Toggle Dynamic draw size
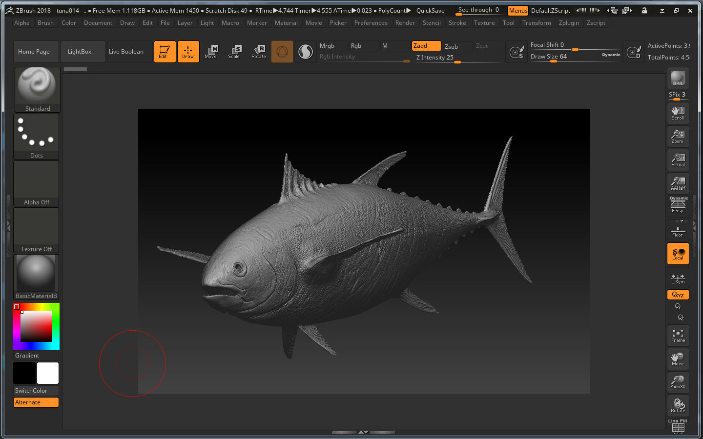The height and width of the screenshot is (439, 703). pyautogui.click(x=611, y=55)
